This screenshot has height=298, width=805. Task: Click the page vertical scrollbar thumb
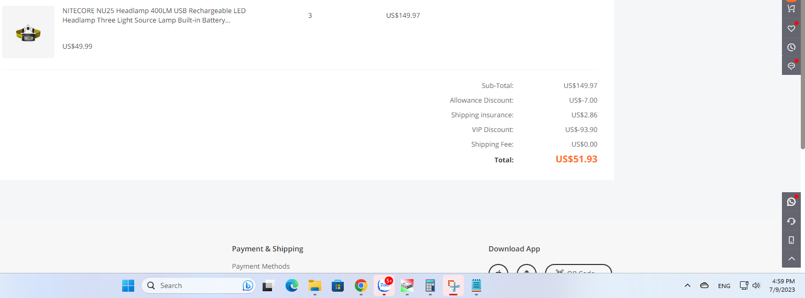(x=802, y=74)
